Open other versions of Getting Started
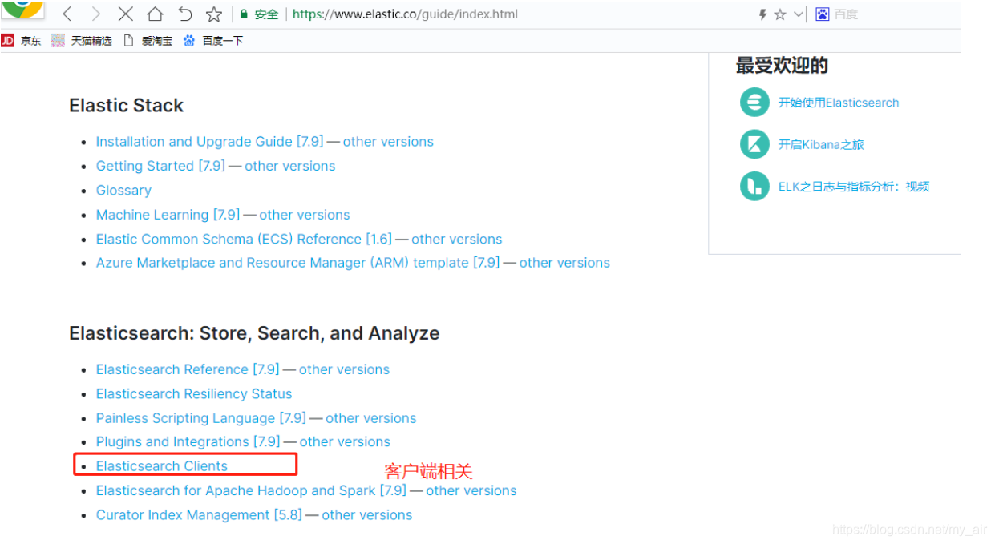Viewport: 995px width, 544px height. [x=290, y=166]
